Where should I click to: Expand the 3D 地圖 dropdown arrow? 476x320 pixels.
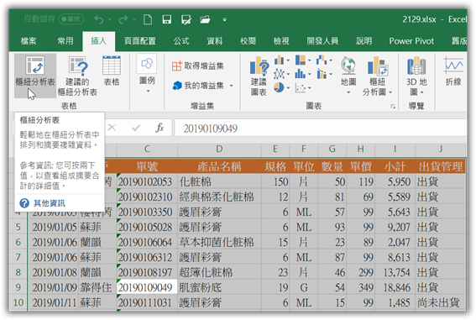[422, 92]
